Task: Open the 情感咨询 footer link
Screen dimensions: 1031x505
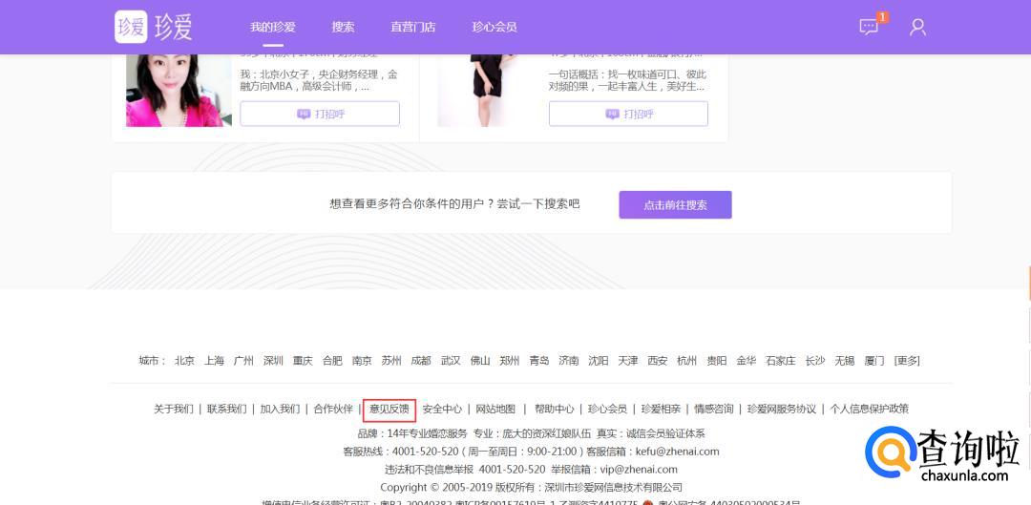Action: tap(714, 409)
